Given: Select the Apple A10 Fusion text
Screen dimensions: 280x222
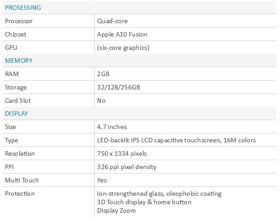Looking at the screenshot, I should (122, 34).
